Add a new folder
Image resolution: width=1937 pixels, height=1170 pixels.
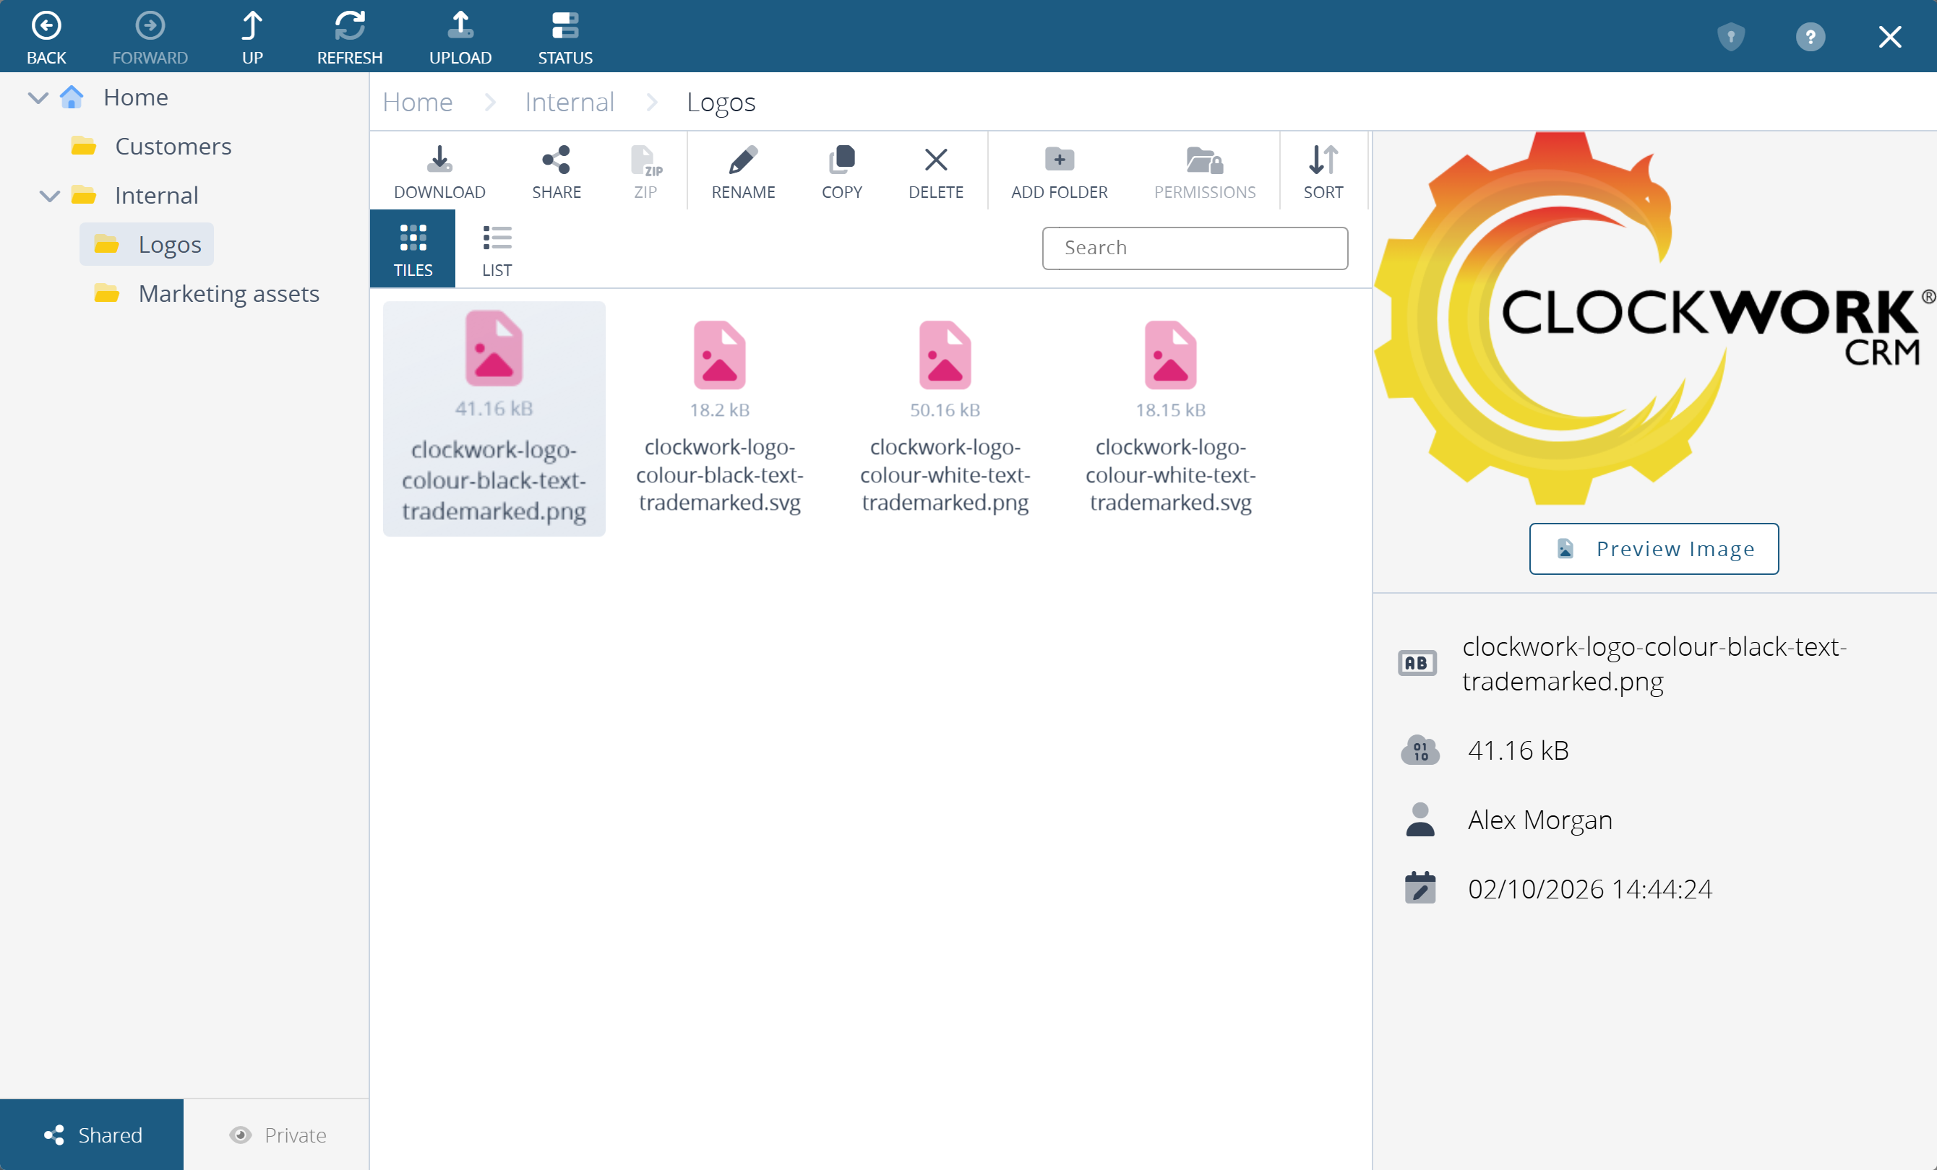click(1059, 171)
